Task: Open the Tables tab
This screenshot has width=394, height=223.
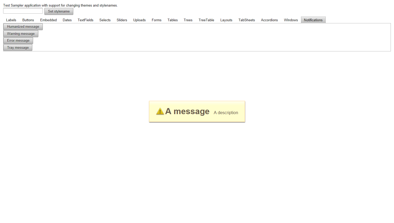Action: point(173,20)
